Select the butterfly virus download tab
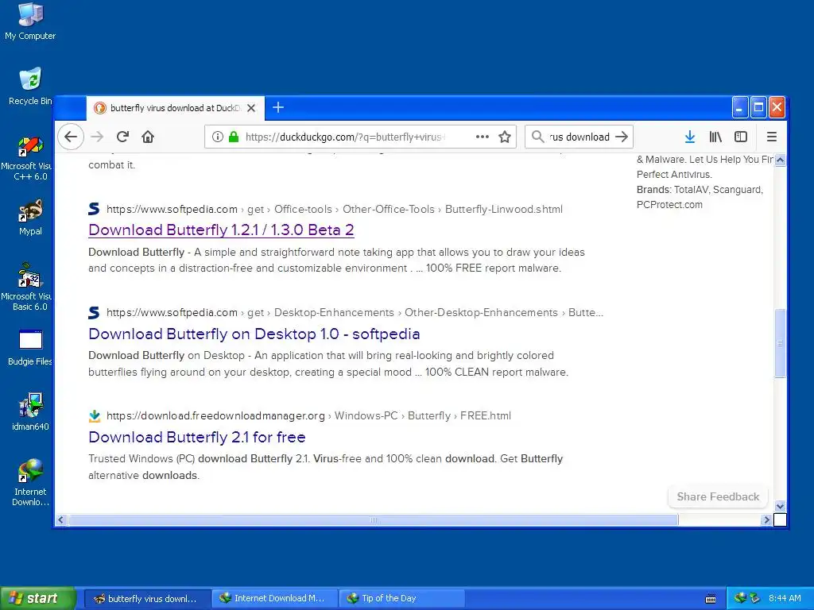814x610 pixels. [x=176, y=108]
